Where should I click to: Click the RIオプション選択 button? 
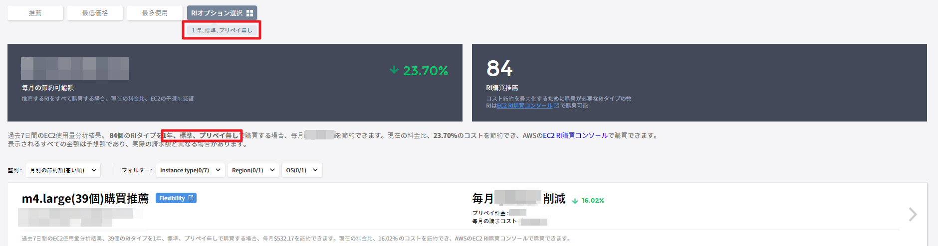pos(217,13)
